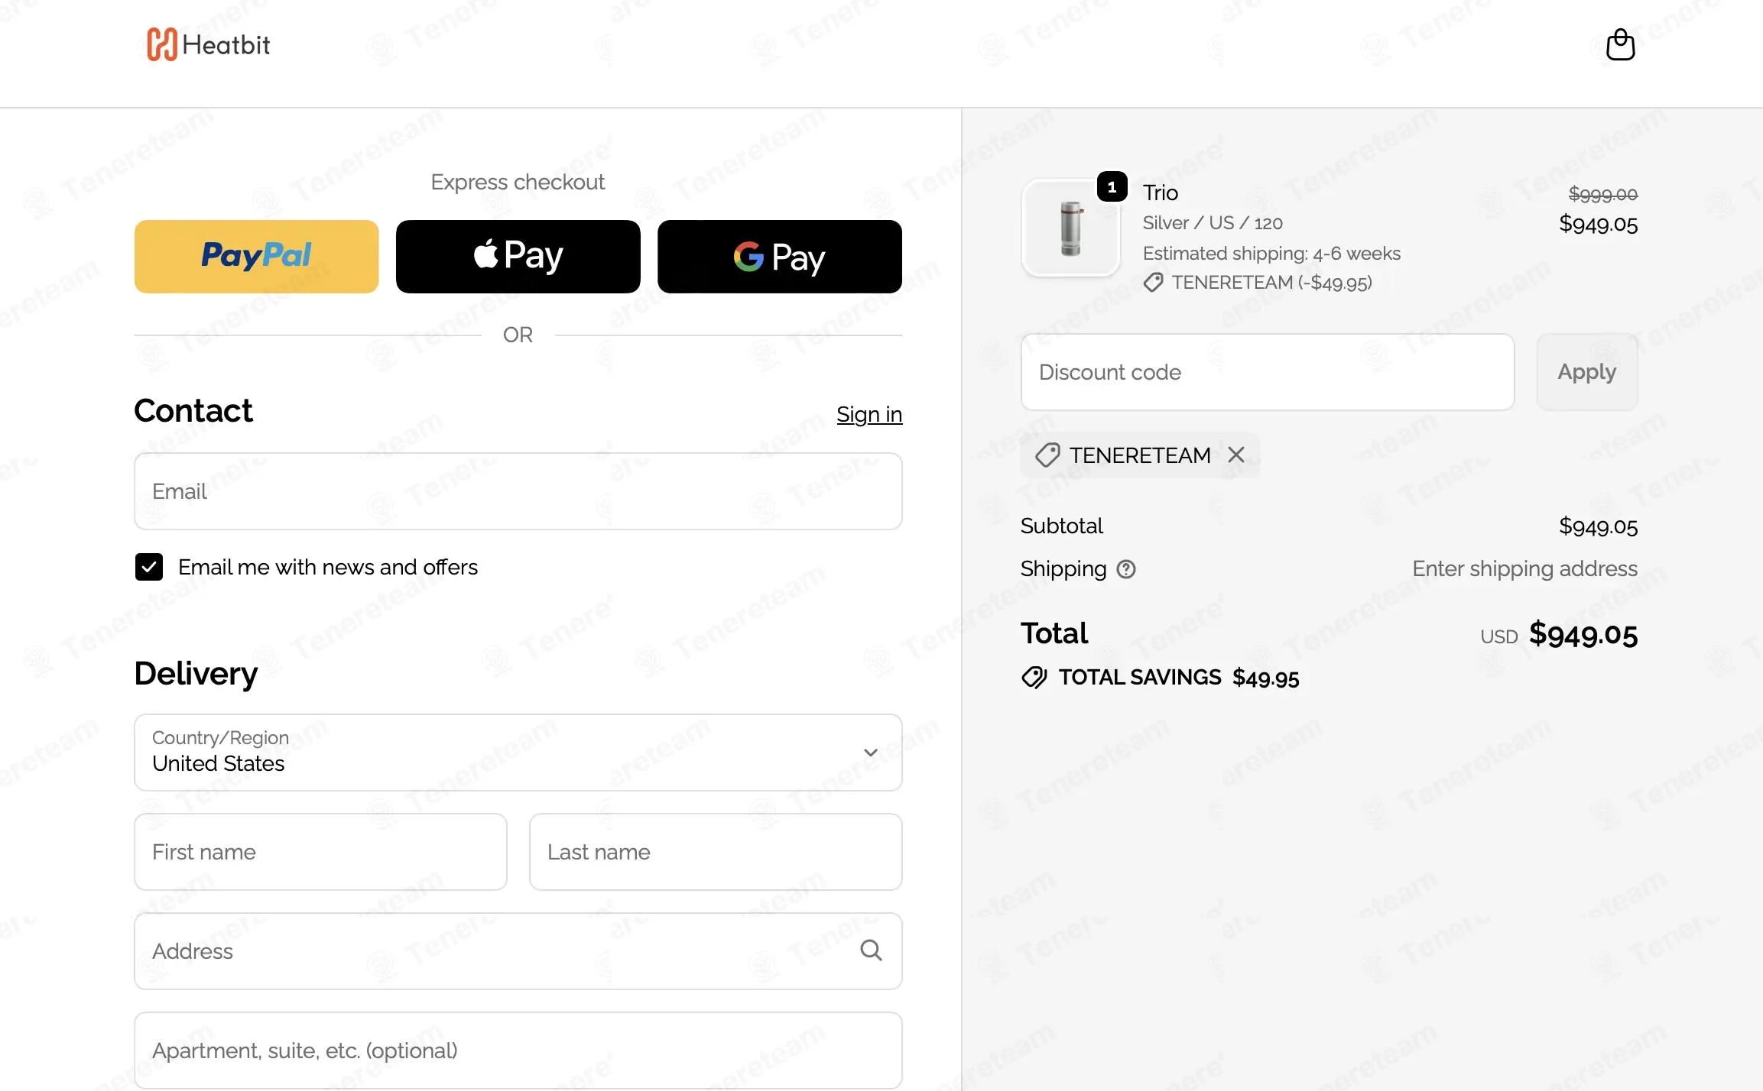Apply the discount code
This screenshot has width=1763, height=1091.
(1587, 372)
